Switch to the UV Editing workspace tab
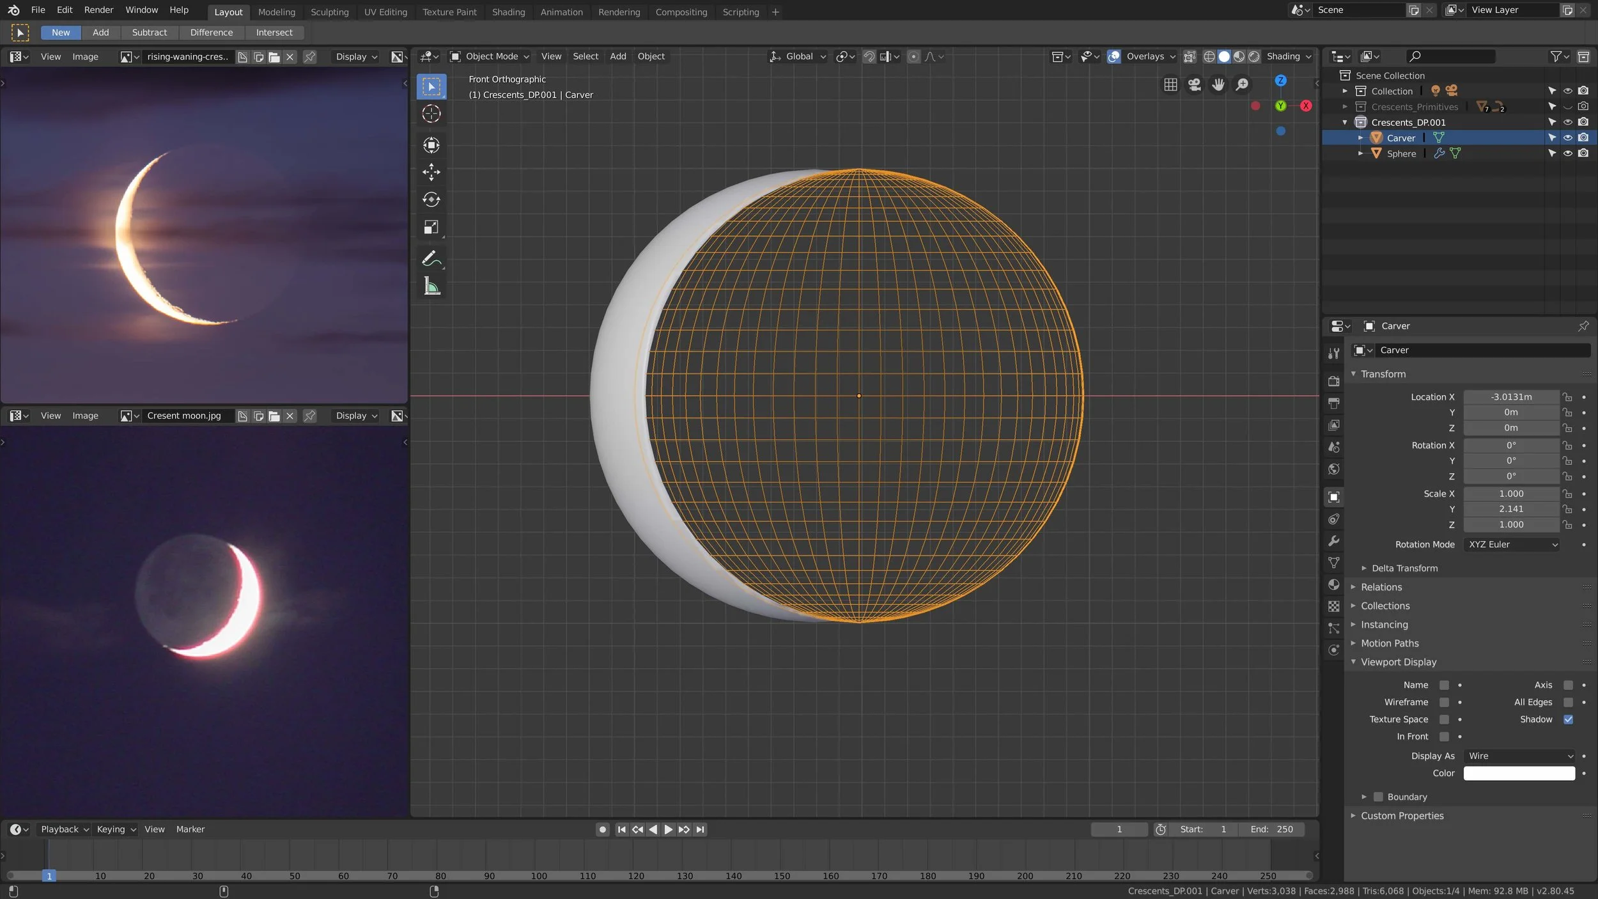The image size is (1598, 899). 385,12
